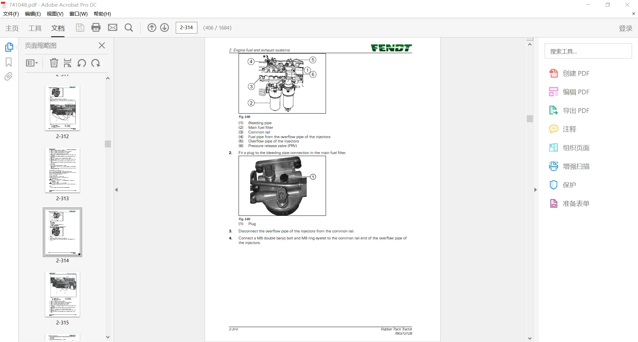This screenshot has width=638, height=342.
Task: Select 导出 PDF tool
Action: (x=569, y=111)
